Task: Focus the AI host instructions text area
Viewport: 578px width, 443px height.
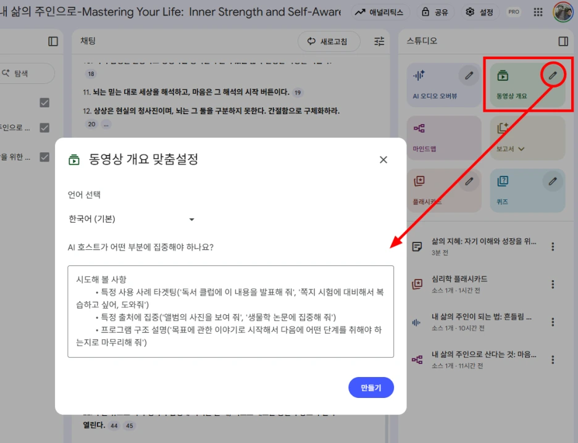Action: point(230,311)
